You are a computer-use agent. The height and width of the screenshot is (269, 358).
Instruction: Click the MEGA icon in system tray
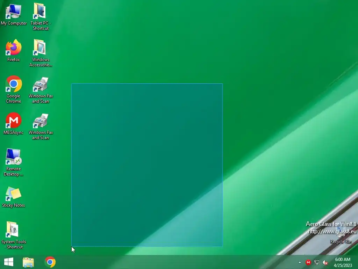point(308,262)
